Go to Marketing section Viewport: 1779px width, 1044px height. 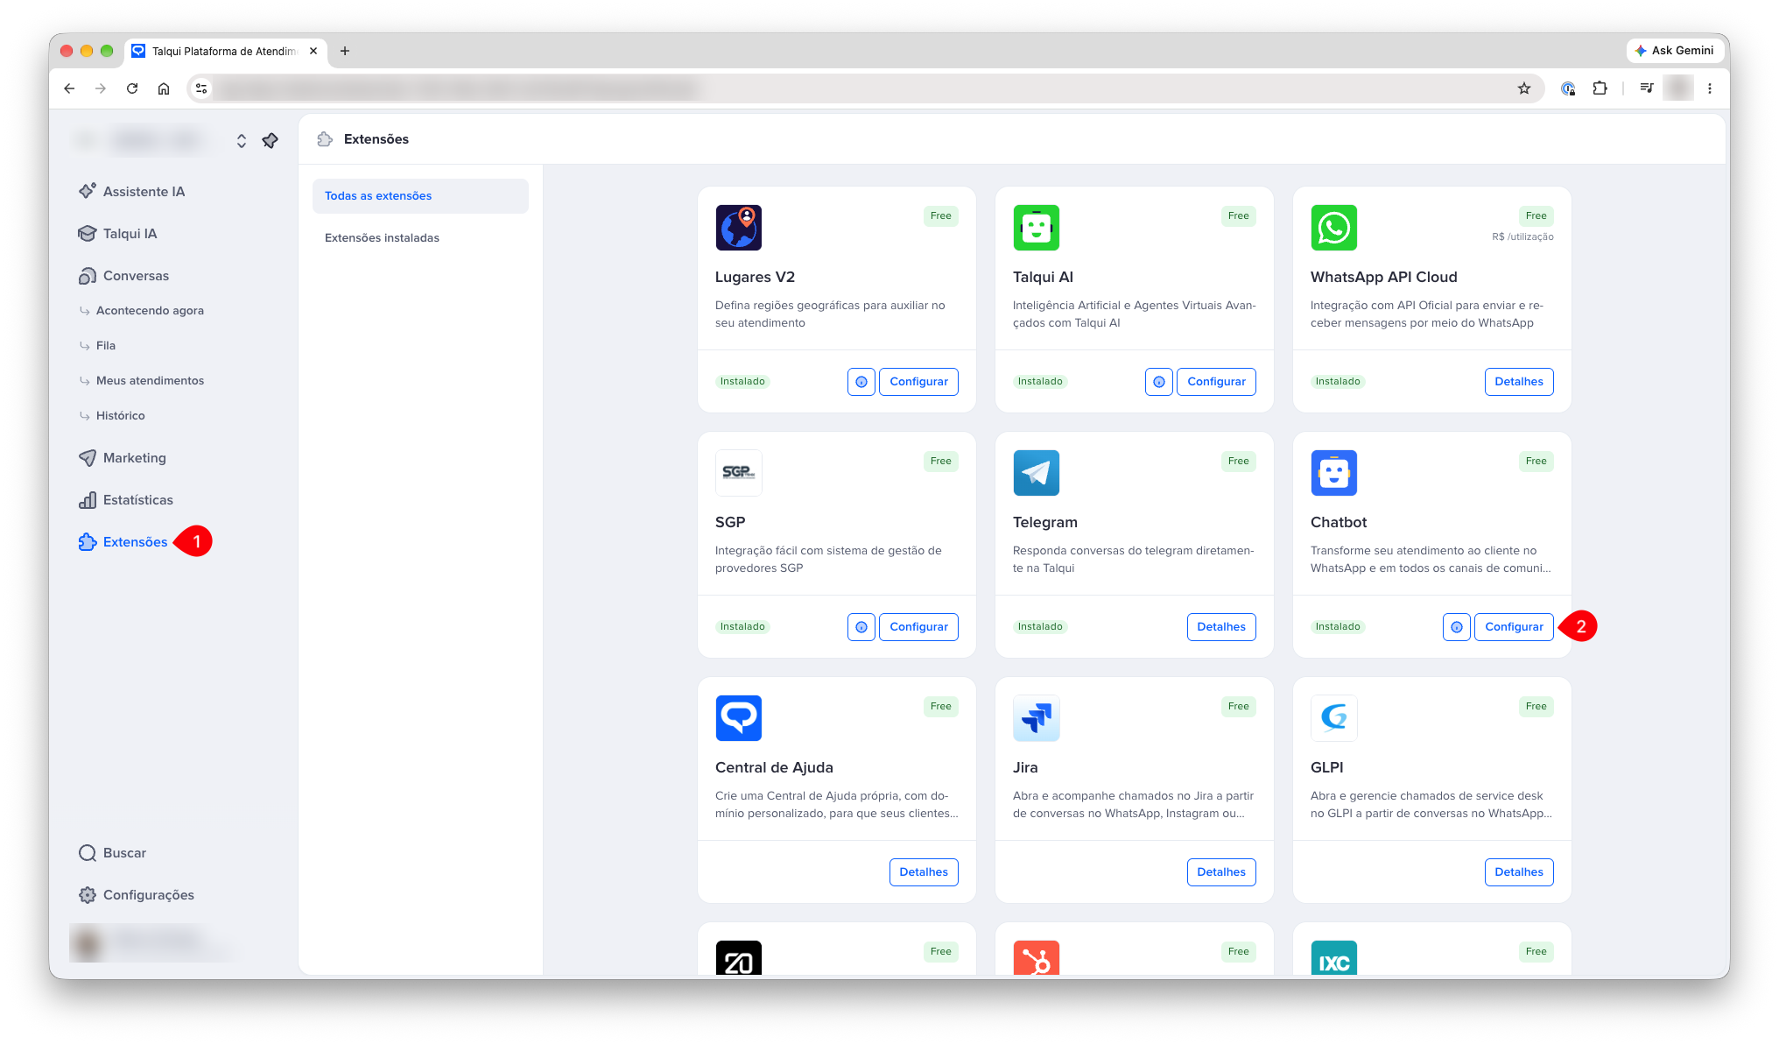(122, 457)
